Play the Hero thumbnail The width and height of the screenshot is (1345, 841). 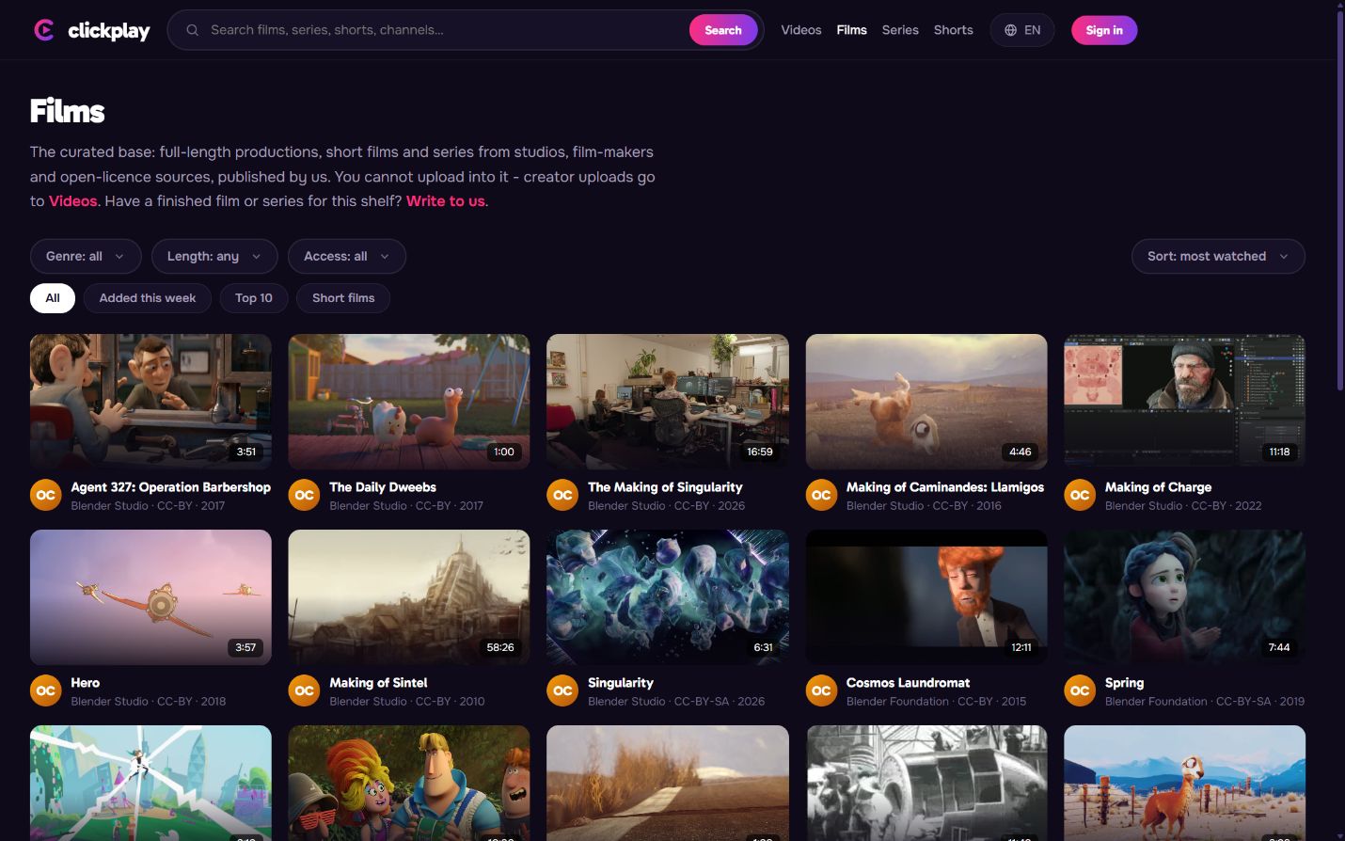(x=150, y=597)
